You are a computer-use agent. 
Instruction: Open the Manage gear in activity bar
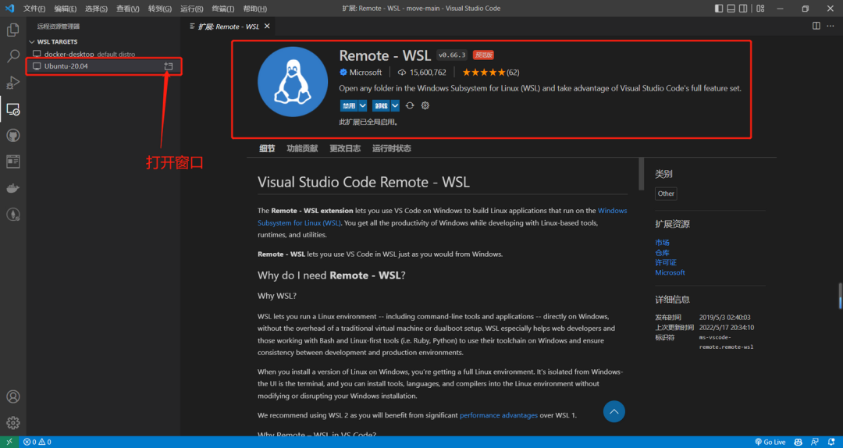coord(13,422)
